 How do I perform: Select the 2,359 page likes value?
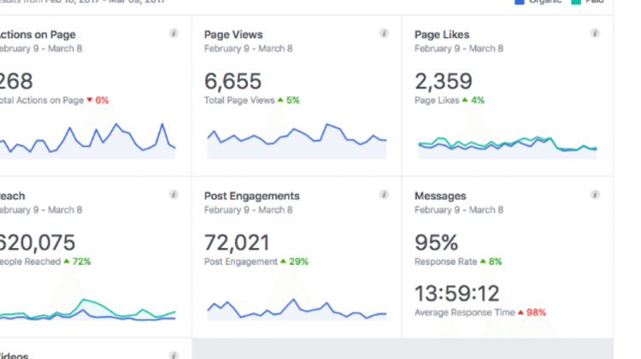[444, 81]
